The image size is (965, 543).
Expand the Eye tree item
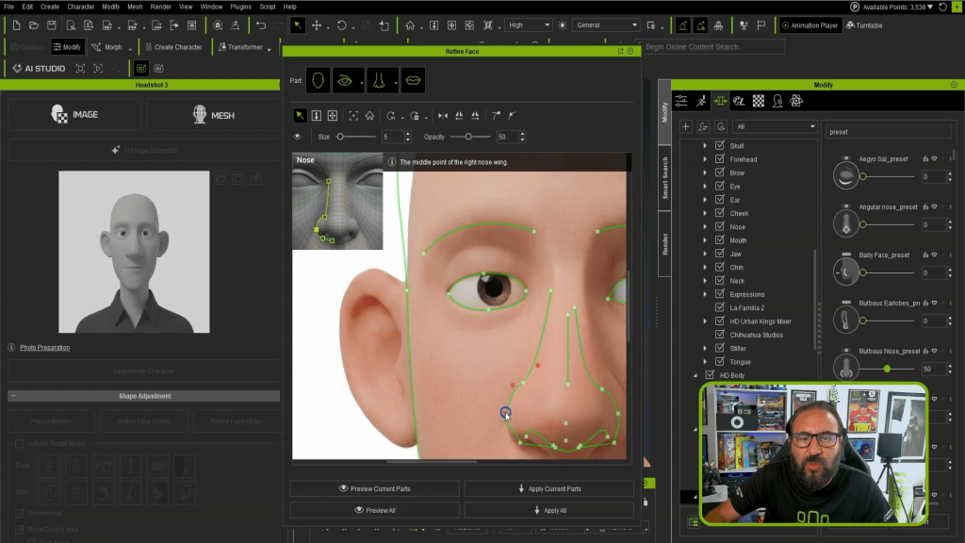pyautogui.click(x=705, y=186)
